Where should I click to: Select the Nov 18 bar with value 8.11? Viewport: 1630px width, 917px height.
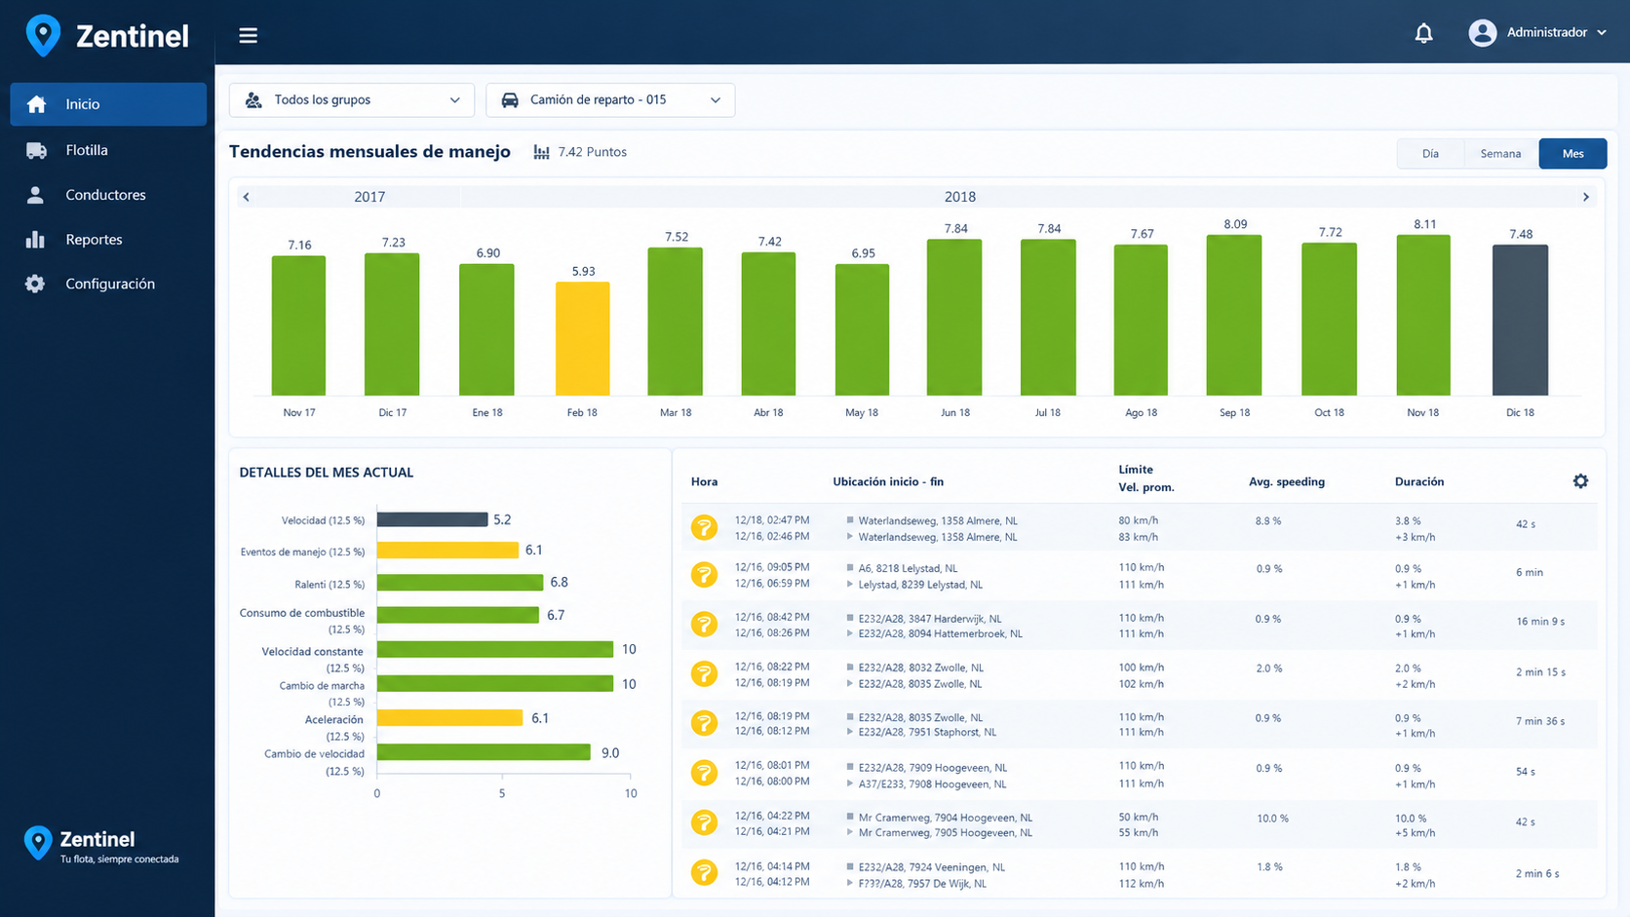(1423, 316)
